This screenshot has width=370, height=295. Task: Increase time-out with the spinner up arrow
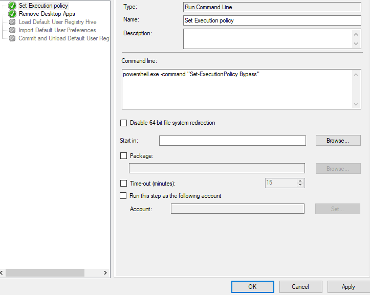coord(300,181)
